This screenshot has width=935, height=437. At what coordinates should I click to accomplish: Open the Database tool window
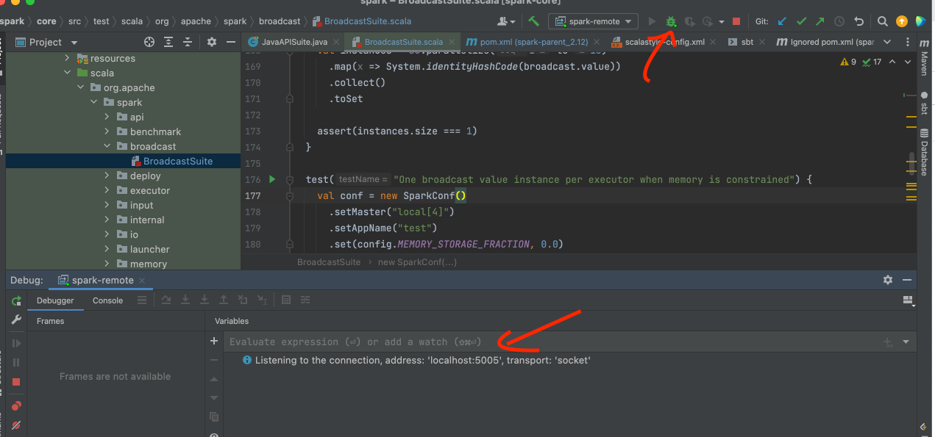925,152
